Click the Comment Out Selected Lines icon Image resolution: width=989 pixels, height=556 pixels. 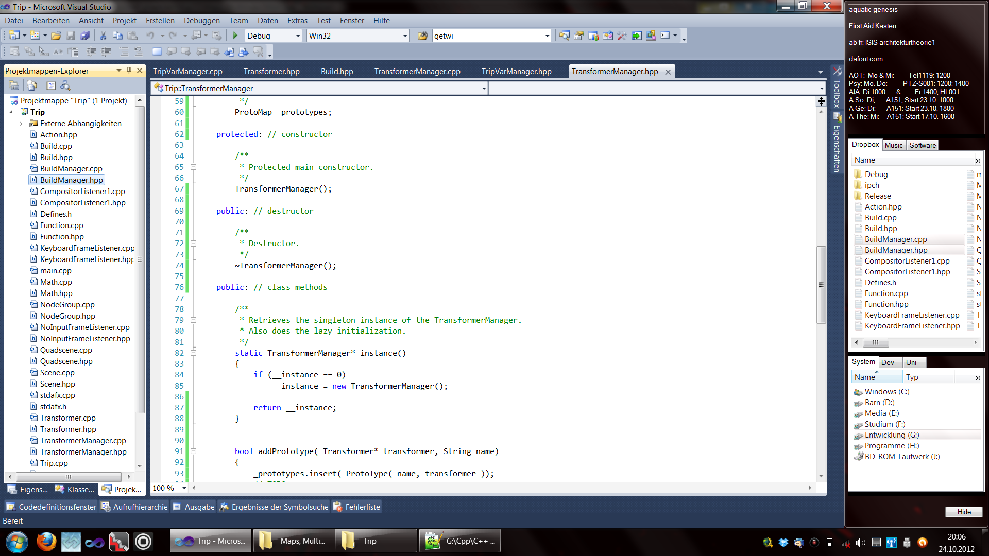(124, 51)
